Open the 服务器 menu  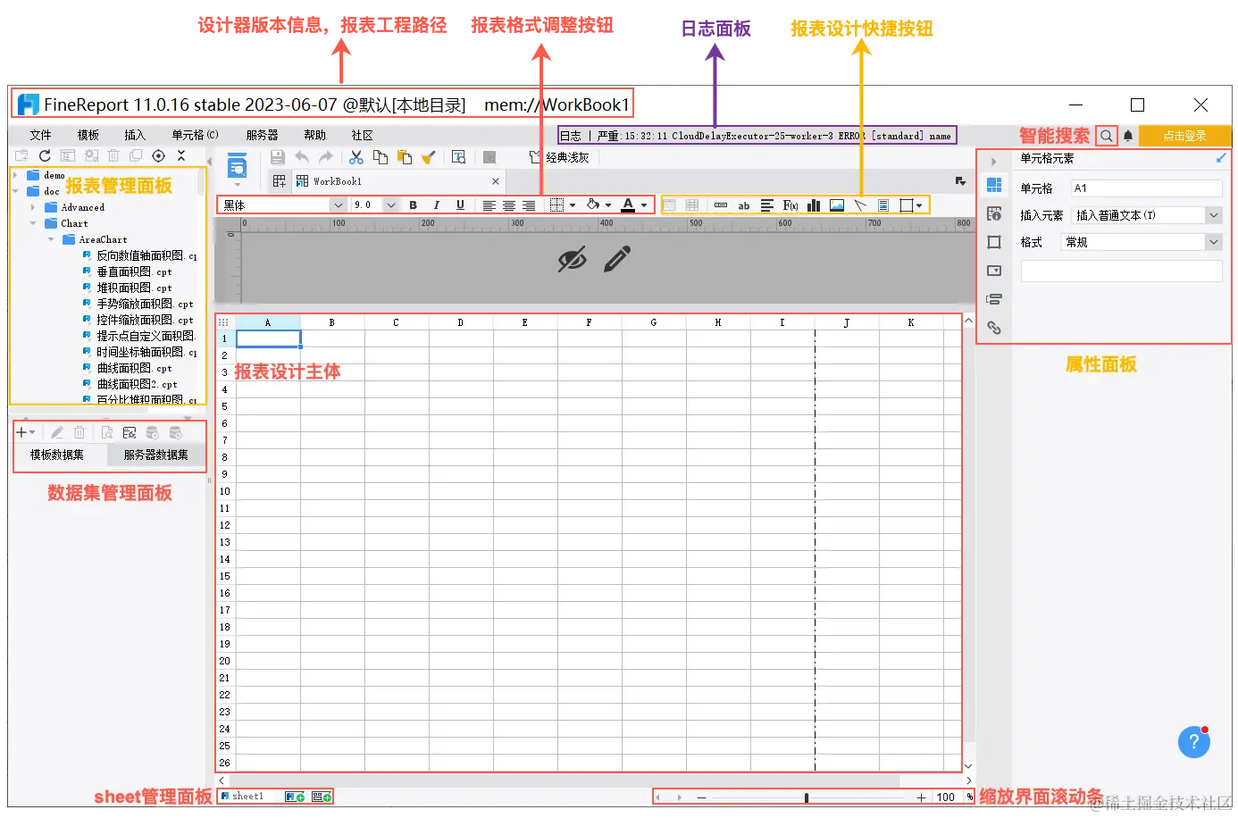pos(262,135)
